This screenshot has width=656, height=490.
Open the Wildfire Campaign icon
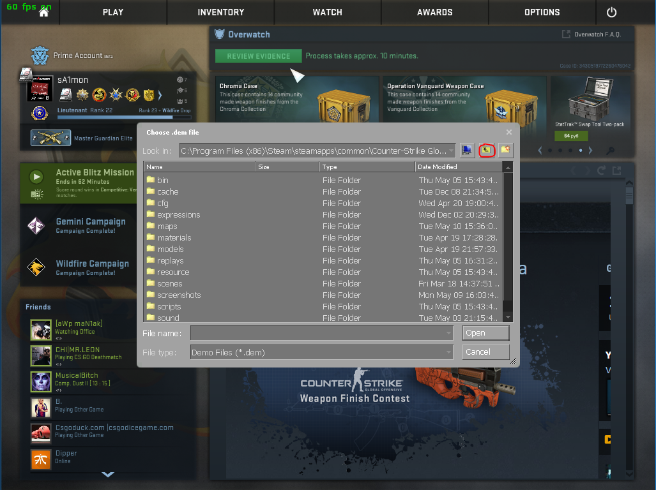coord(36,267)
